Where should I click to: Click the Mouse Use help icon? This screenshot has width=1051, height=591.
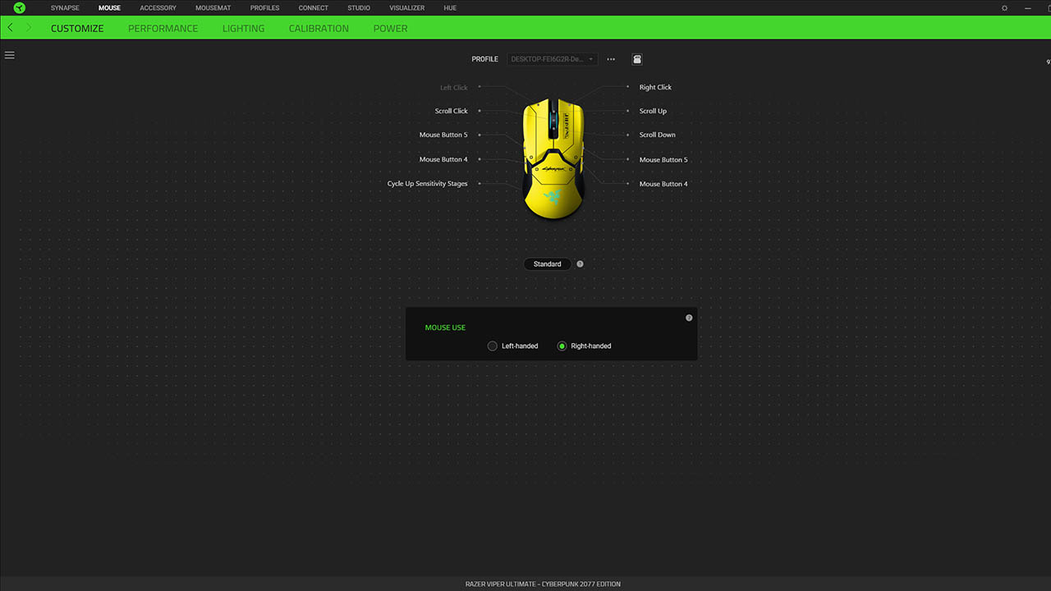689,318
